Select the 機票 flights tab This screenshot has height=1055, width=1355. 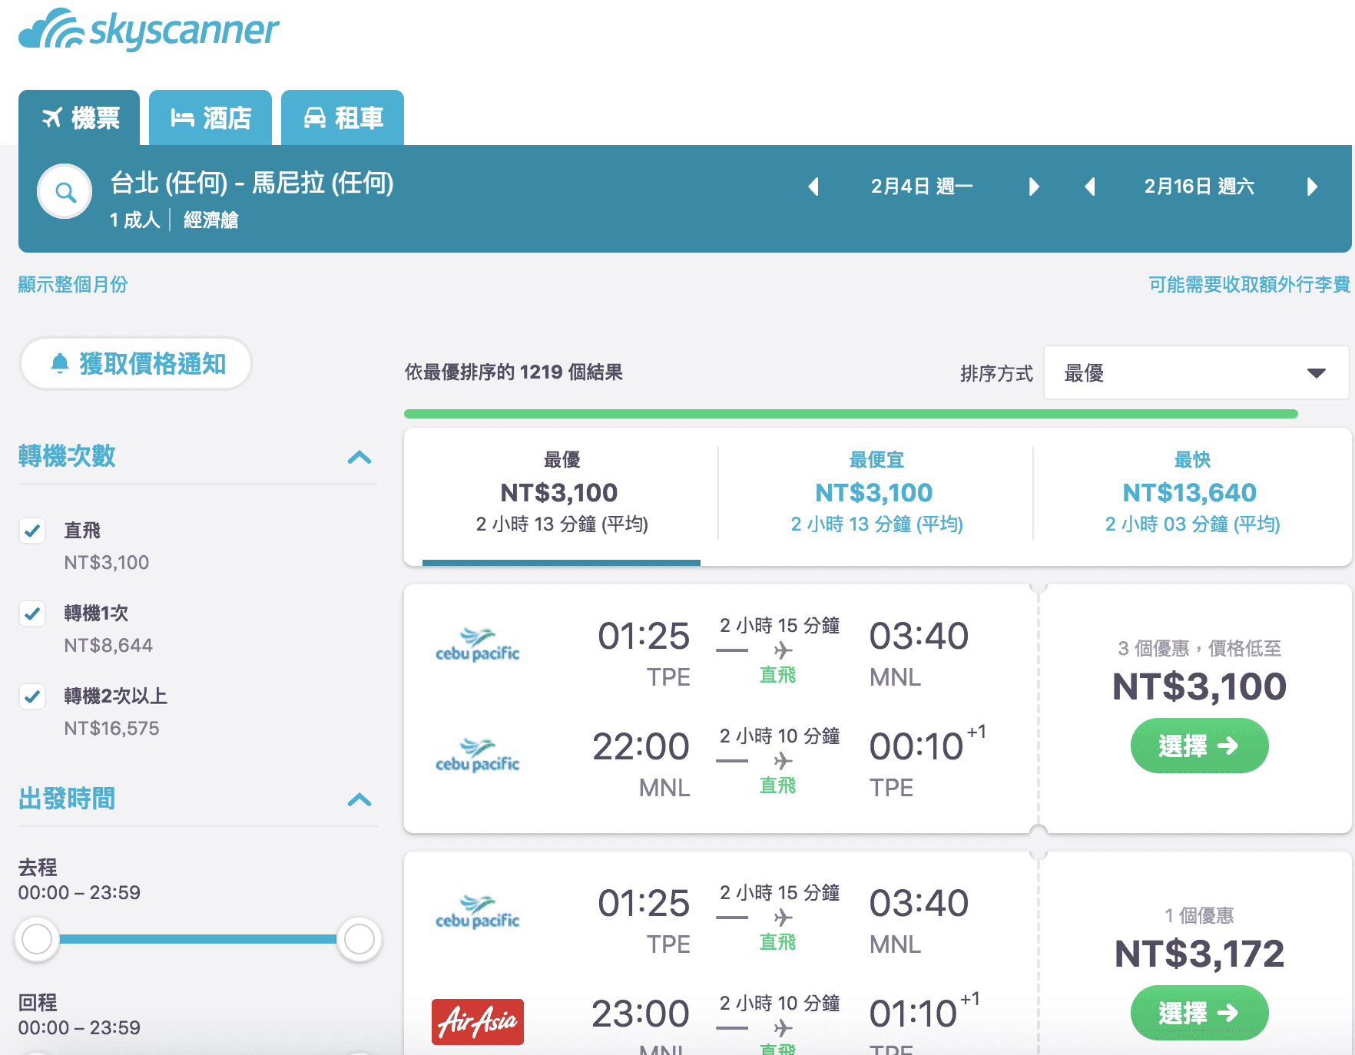coord(79,117)
